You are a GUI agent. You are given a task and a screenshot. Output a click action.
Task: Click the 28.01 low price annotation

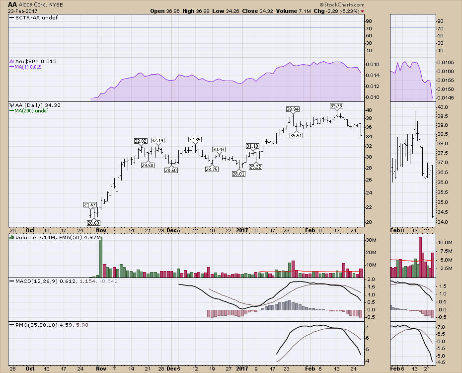[x=238, y=174]
